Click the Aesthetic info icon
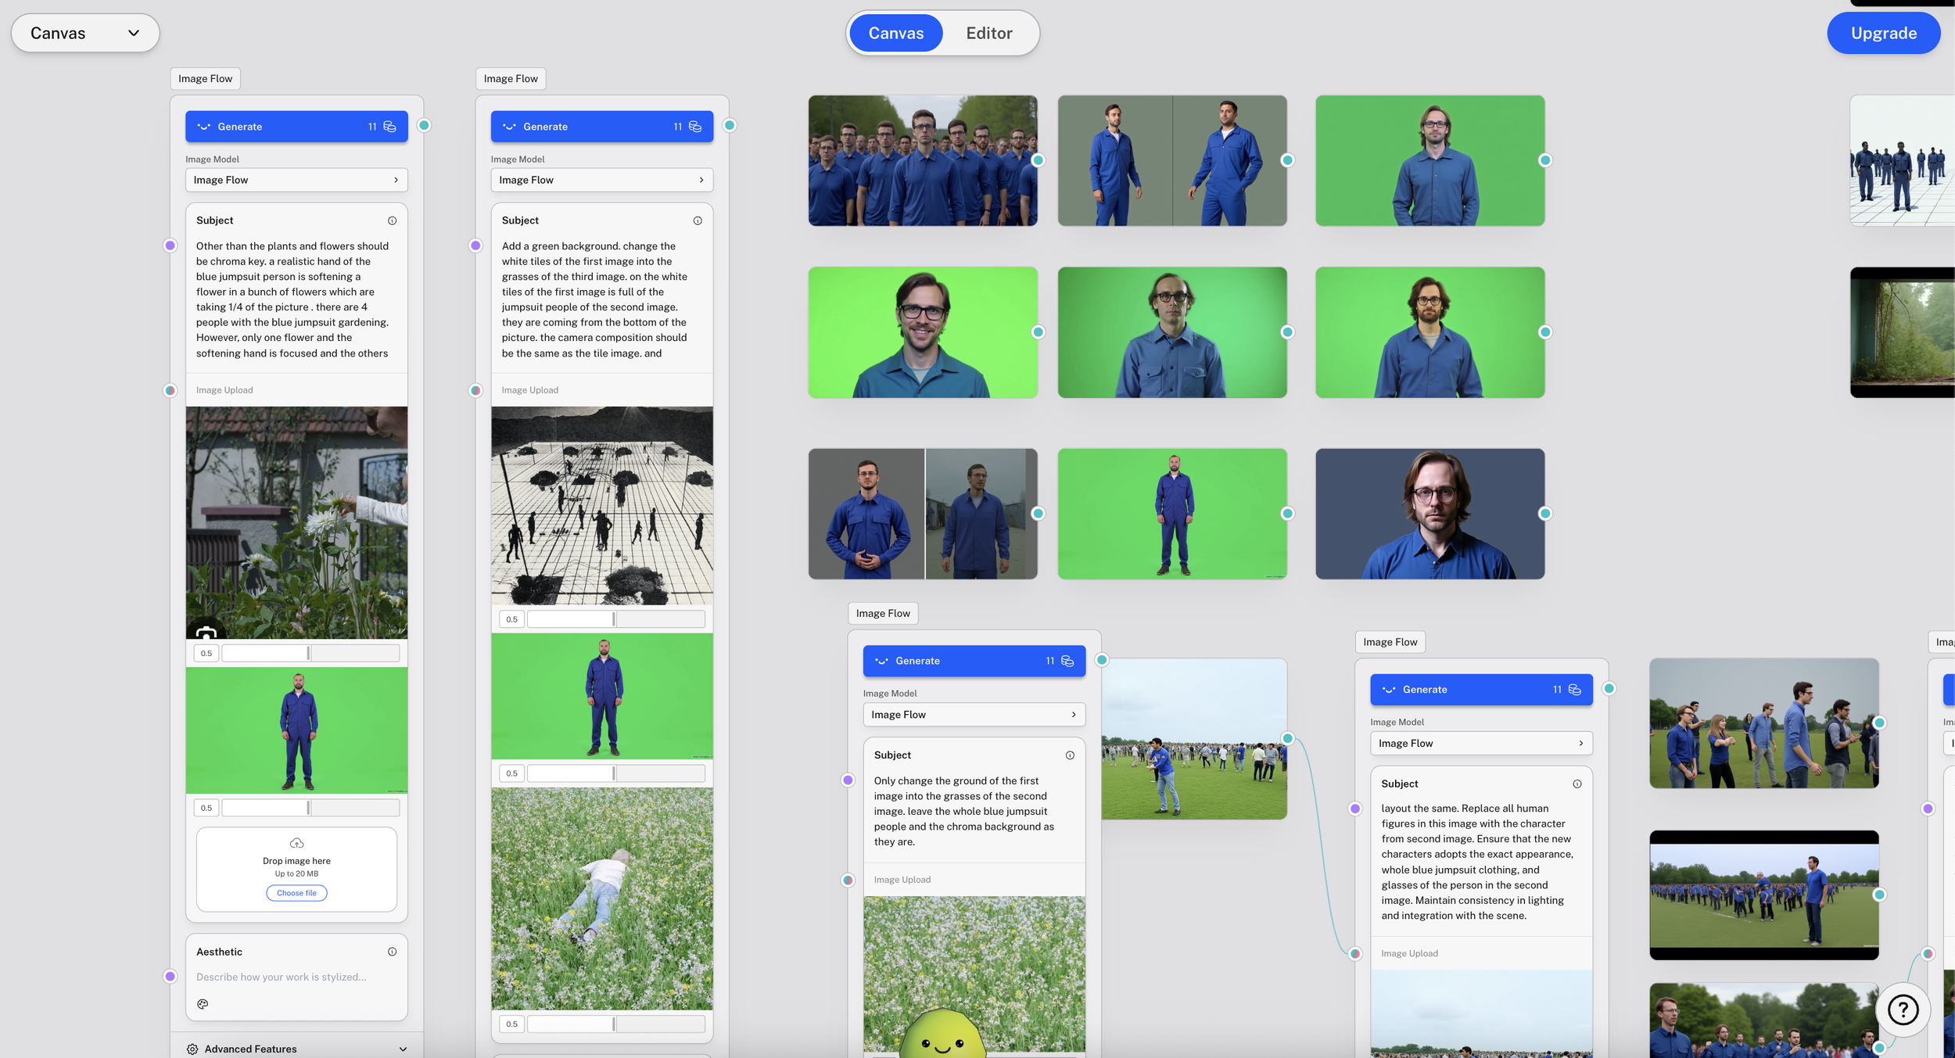Image resolution: width=1955 pixels, height=1058 pixels. coord(392,952)
